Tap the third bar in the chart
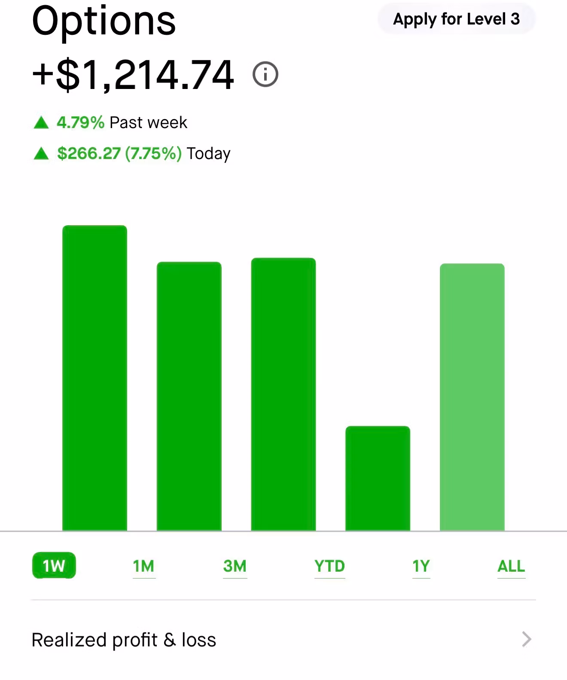 tap(283, 395)
